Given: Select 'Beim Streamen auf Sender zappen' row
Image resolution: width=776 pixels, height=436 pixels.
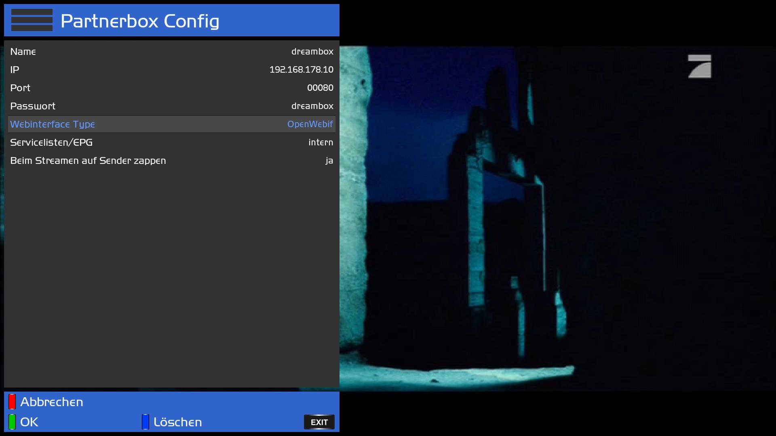Looking at the screenshot, I should (x=88, y=161).
